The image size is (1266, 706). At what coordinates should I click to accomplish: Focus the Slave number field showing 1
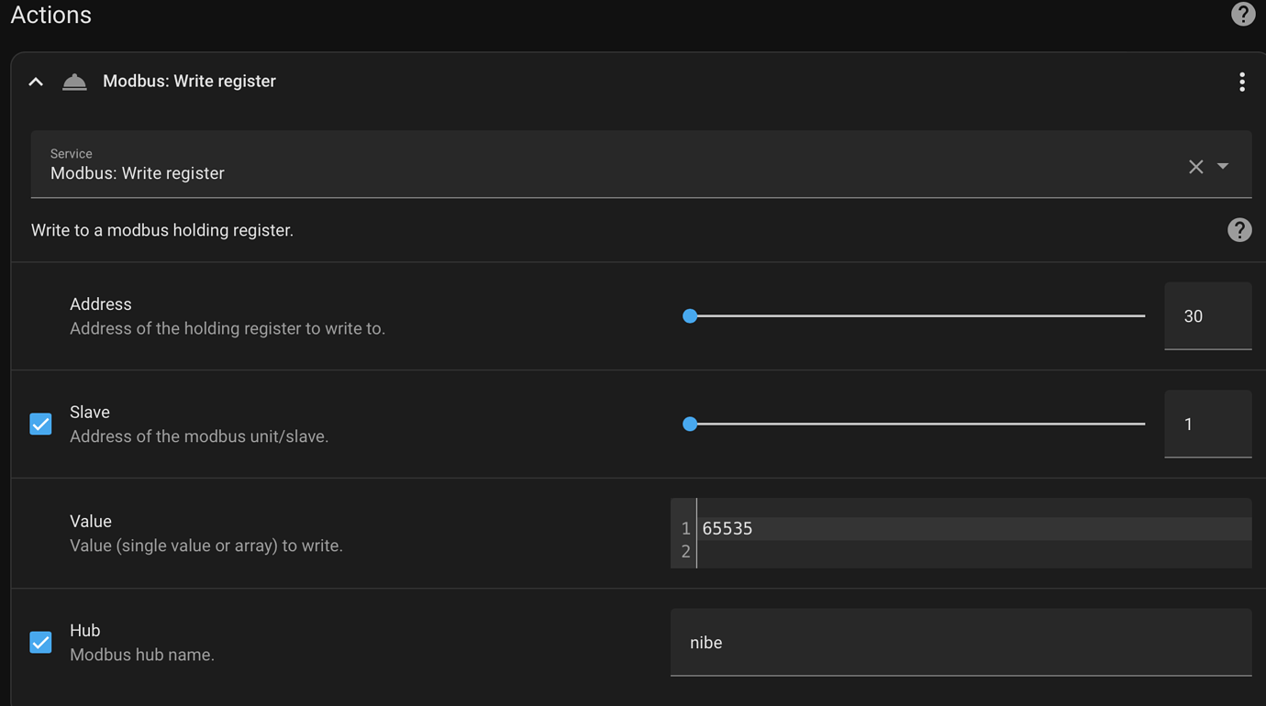(x=1206, y=425)
